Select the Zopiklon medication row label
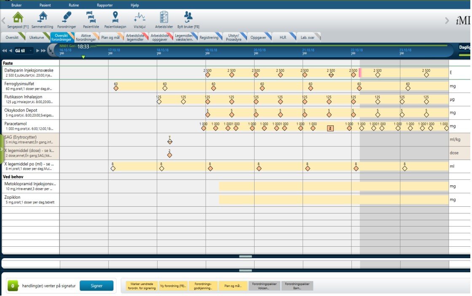This screenshot has width=472, height=296. point(30,199)
